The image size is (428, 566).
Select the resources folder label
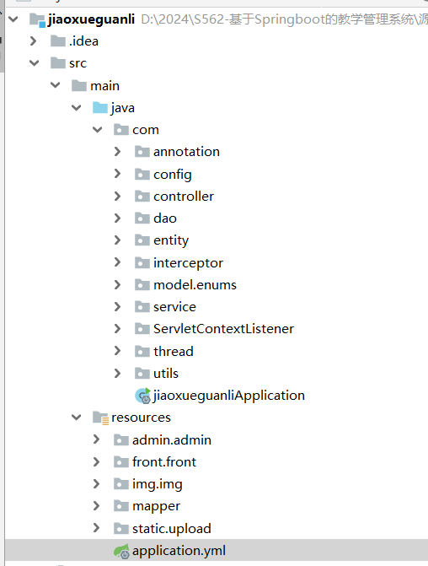pyautogui.click(x=141, y=418)
